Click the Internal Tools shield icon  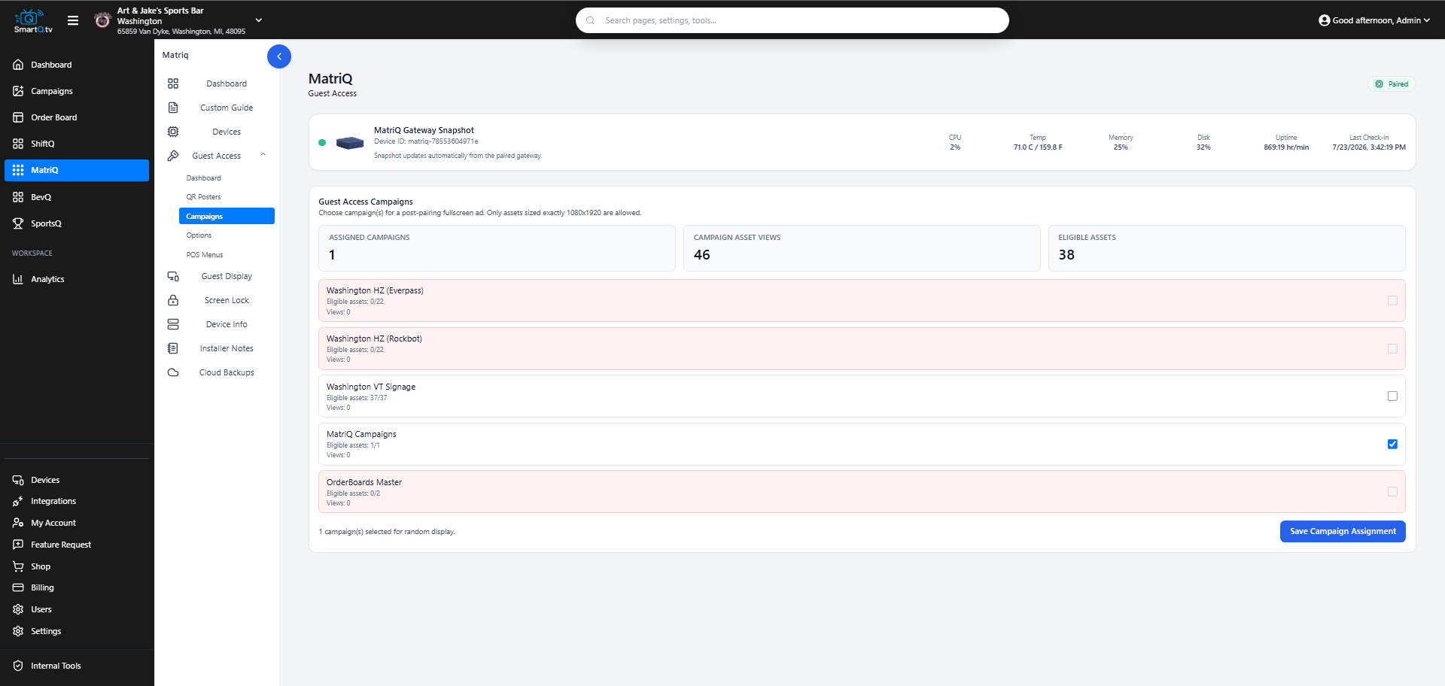click(x=18, y=666)
